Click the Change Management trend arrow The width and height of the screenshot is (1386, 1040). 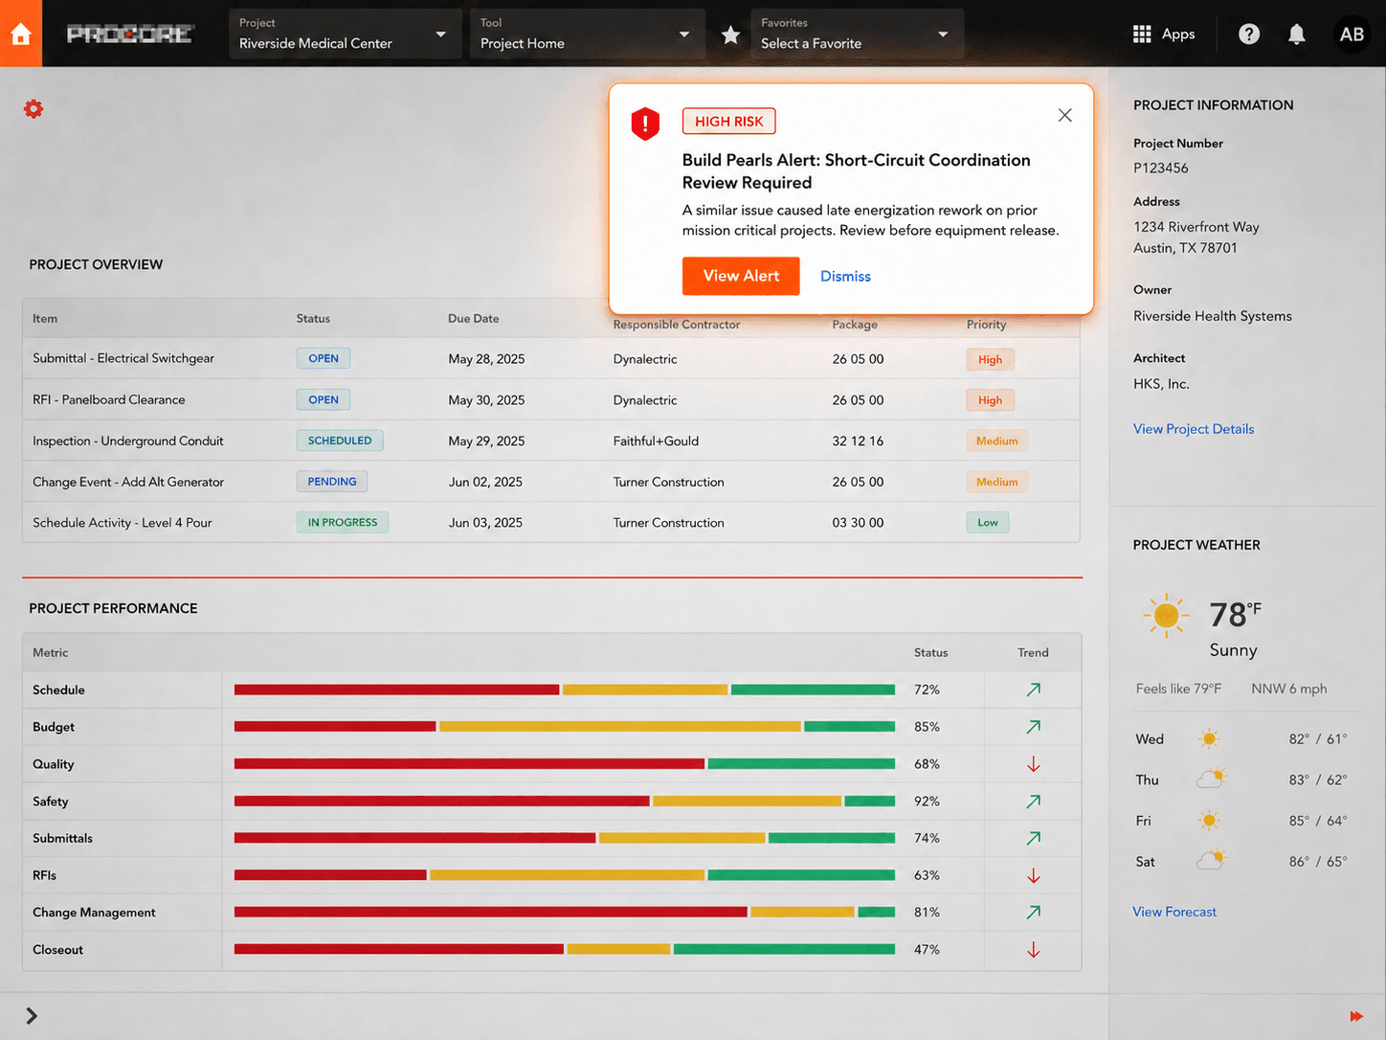[1034, 913]
